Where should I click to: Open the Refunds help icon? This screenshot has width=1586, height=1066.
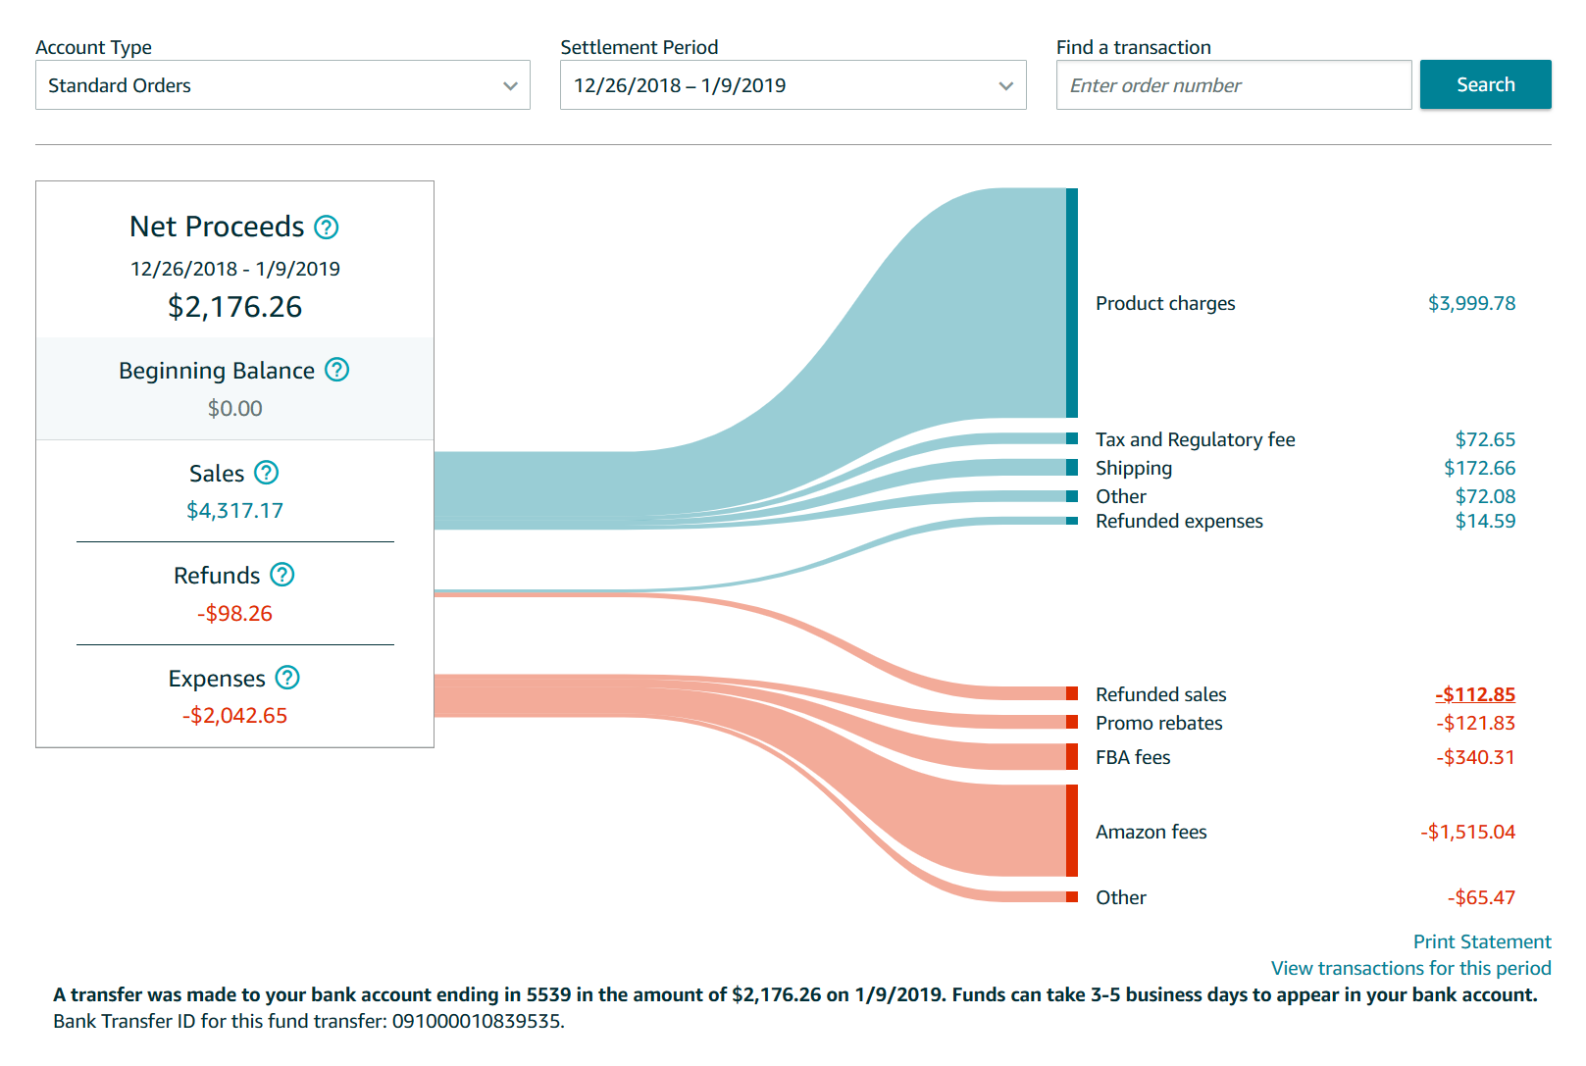(282, 575)
